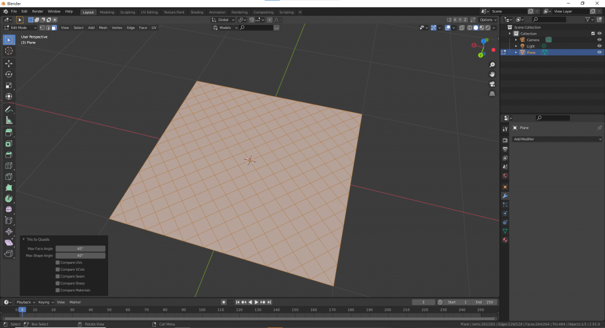Viewport: 605px width, 328px height.
Task: Open the timeline View menu
Action: [61, 302]
